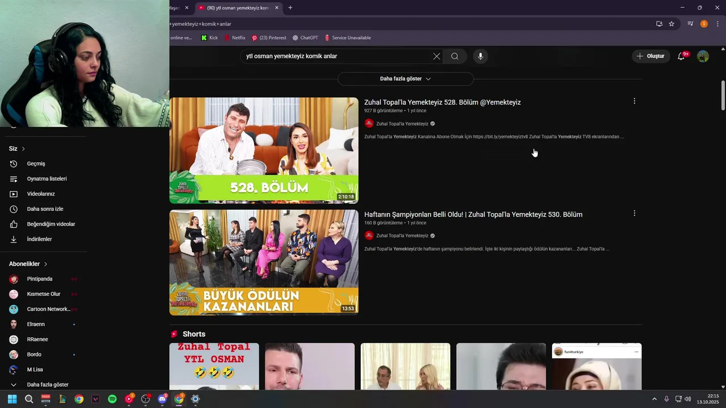Open channel name under 528. Bölüm video
This screenshot has height=408, width=726.
pos(402,124)
